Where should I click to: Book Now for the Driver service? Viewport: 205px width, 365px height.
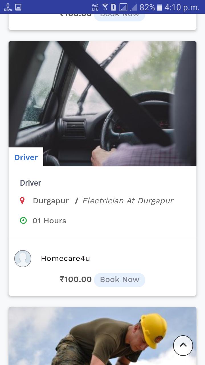coord(120,280)
